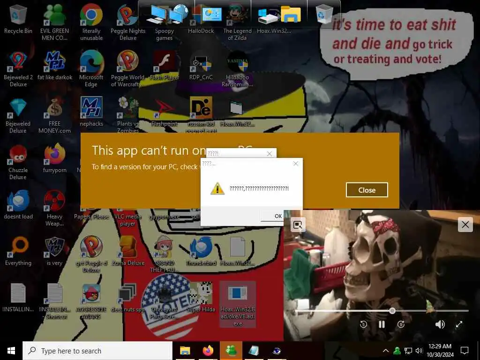This screenshot has height=360, width=480.
Task: Open the network status tray icon
Action: point(408,351)
